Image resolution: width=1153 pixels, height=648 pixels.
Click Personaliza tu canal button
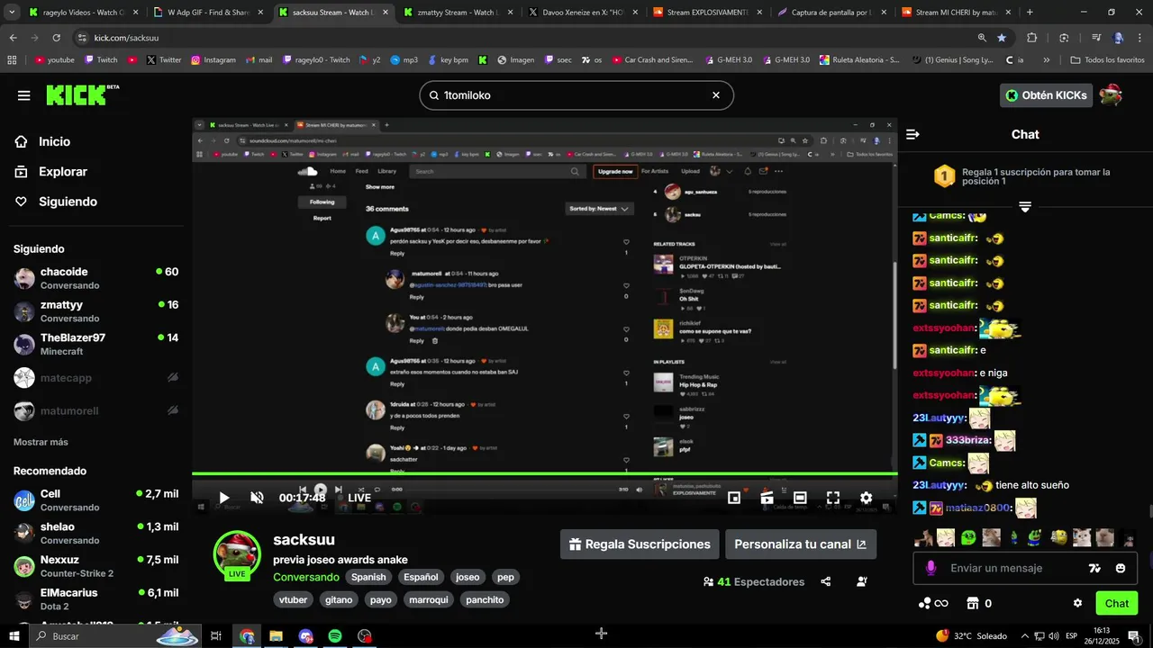[x=800, y=544]
